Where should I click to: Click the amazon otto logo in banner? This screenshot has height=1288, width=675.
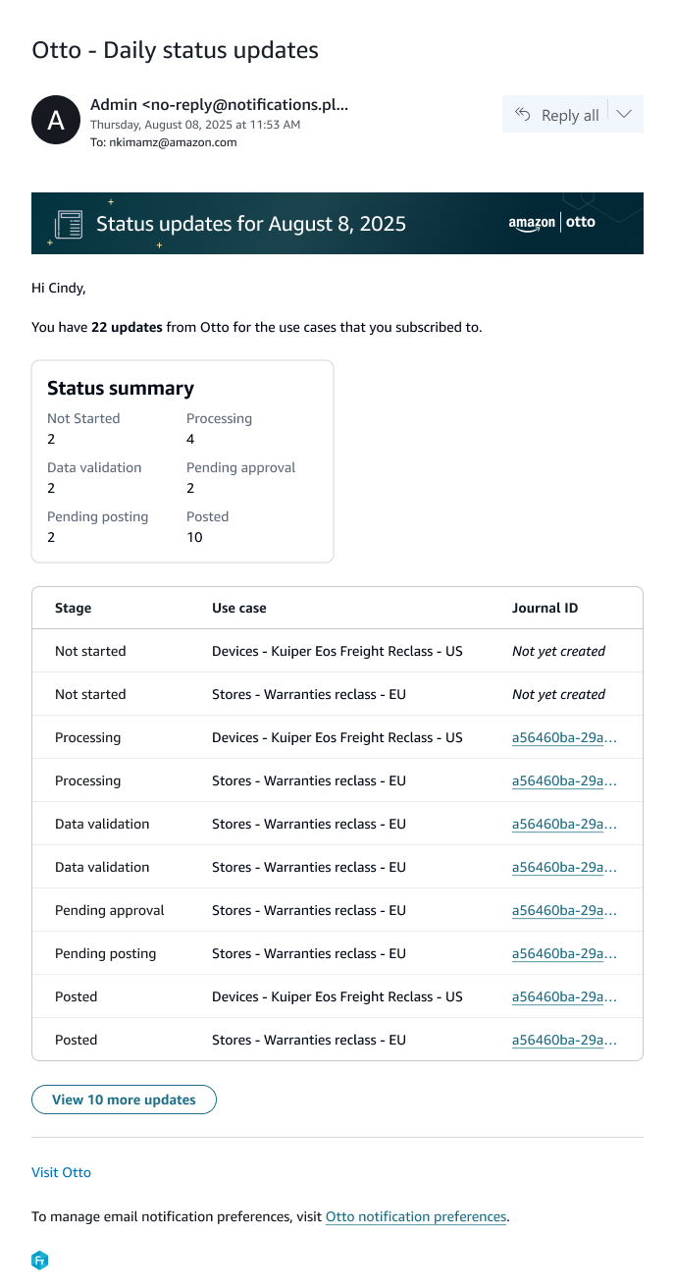551,223
